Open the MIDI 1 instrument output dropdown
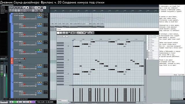185x104 pixels. 28,28
